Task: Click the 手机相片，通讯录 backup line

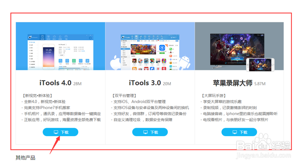Action: [61, 114]
